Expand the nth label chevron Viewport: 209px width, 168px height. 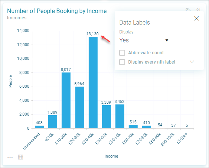pyautogui.click(x=192, y=62)
